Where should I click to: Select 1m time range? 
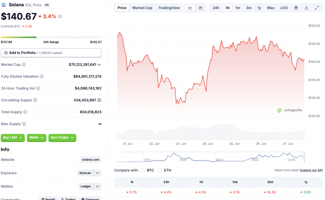coord(238,8)
